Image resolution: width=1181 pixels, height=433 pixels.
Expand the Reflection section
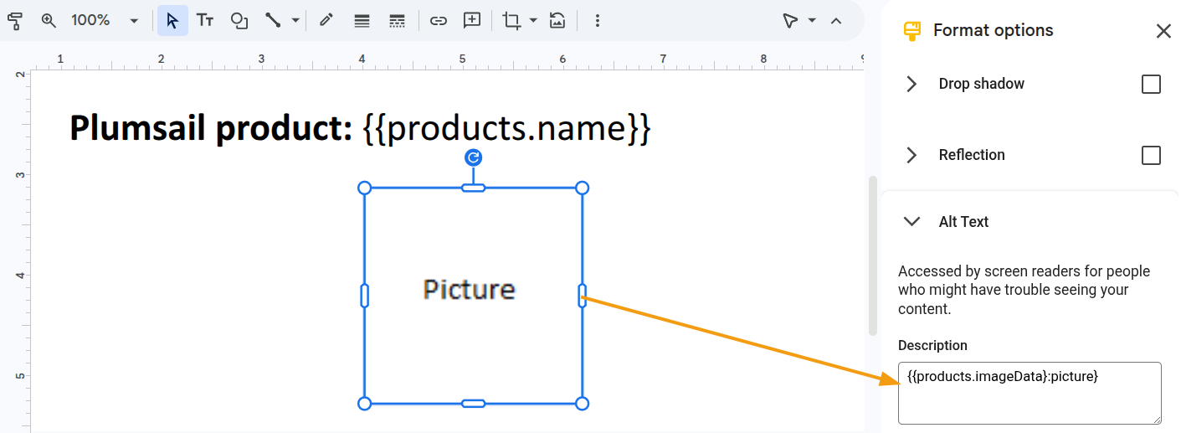912,155
